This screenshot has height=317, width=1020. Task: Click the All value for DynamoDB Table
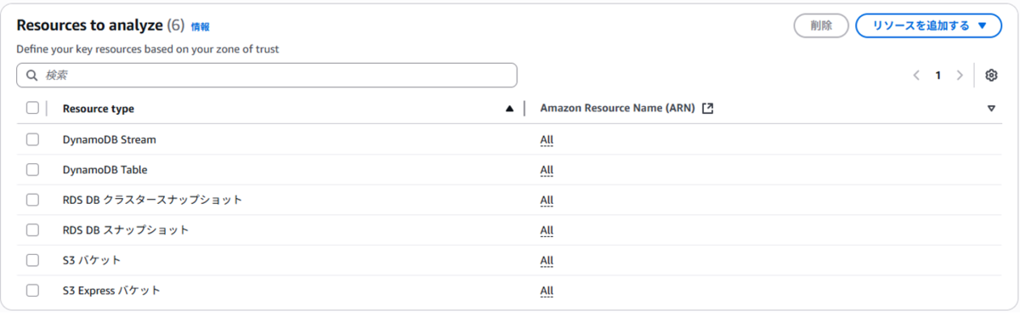coord(547,170)
